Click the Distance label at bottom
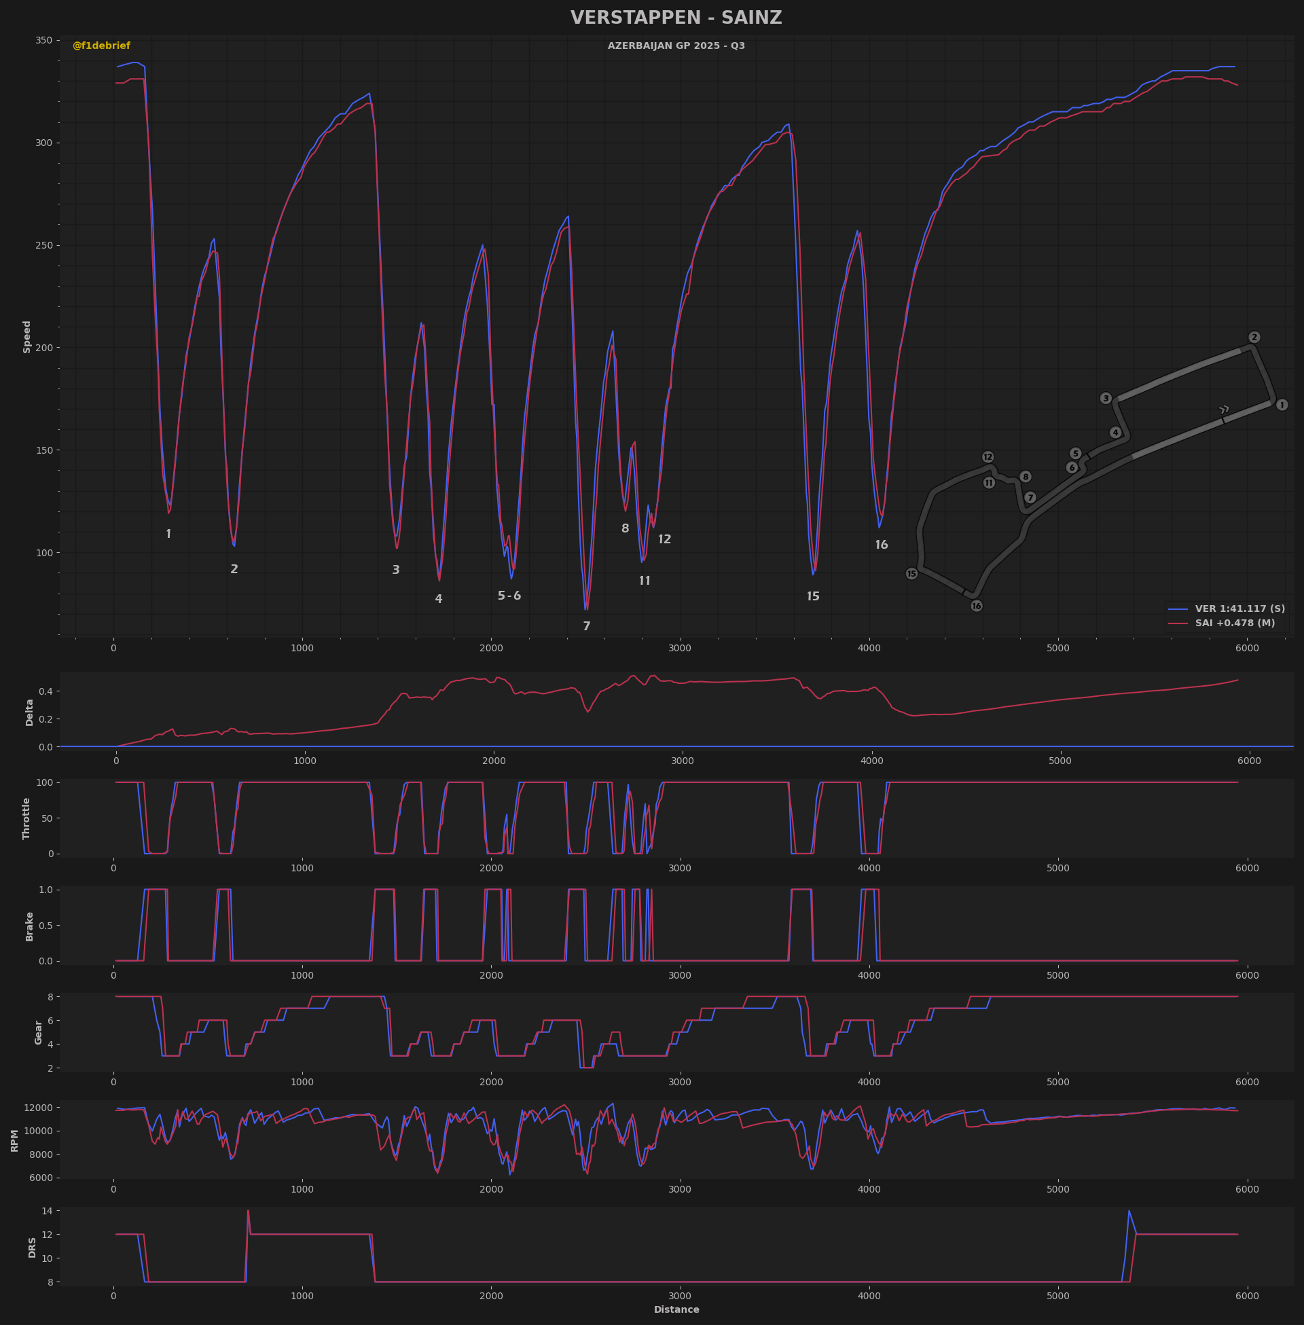This screenshot has width=1304, height=1325. 676,1309
